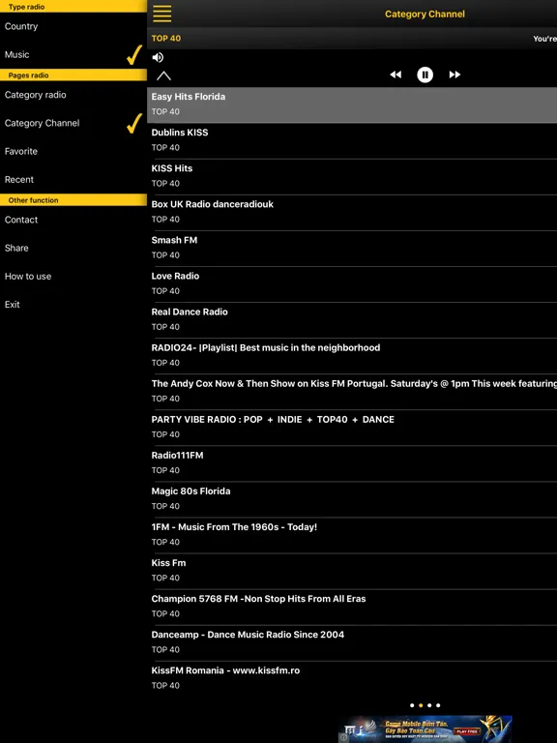Select Music radio type
This screenshot has width=557, height=743.
[73, 54]
